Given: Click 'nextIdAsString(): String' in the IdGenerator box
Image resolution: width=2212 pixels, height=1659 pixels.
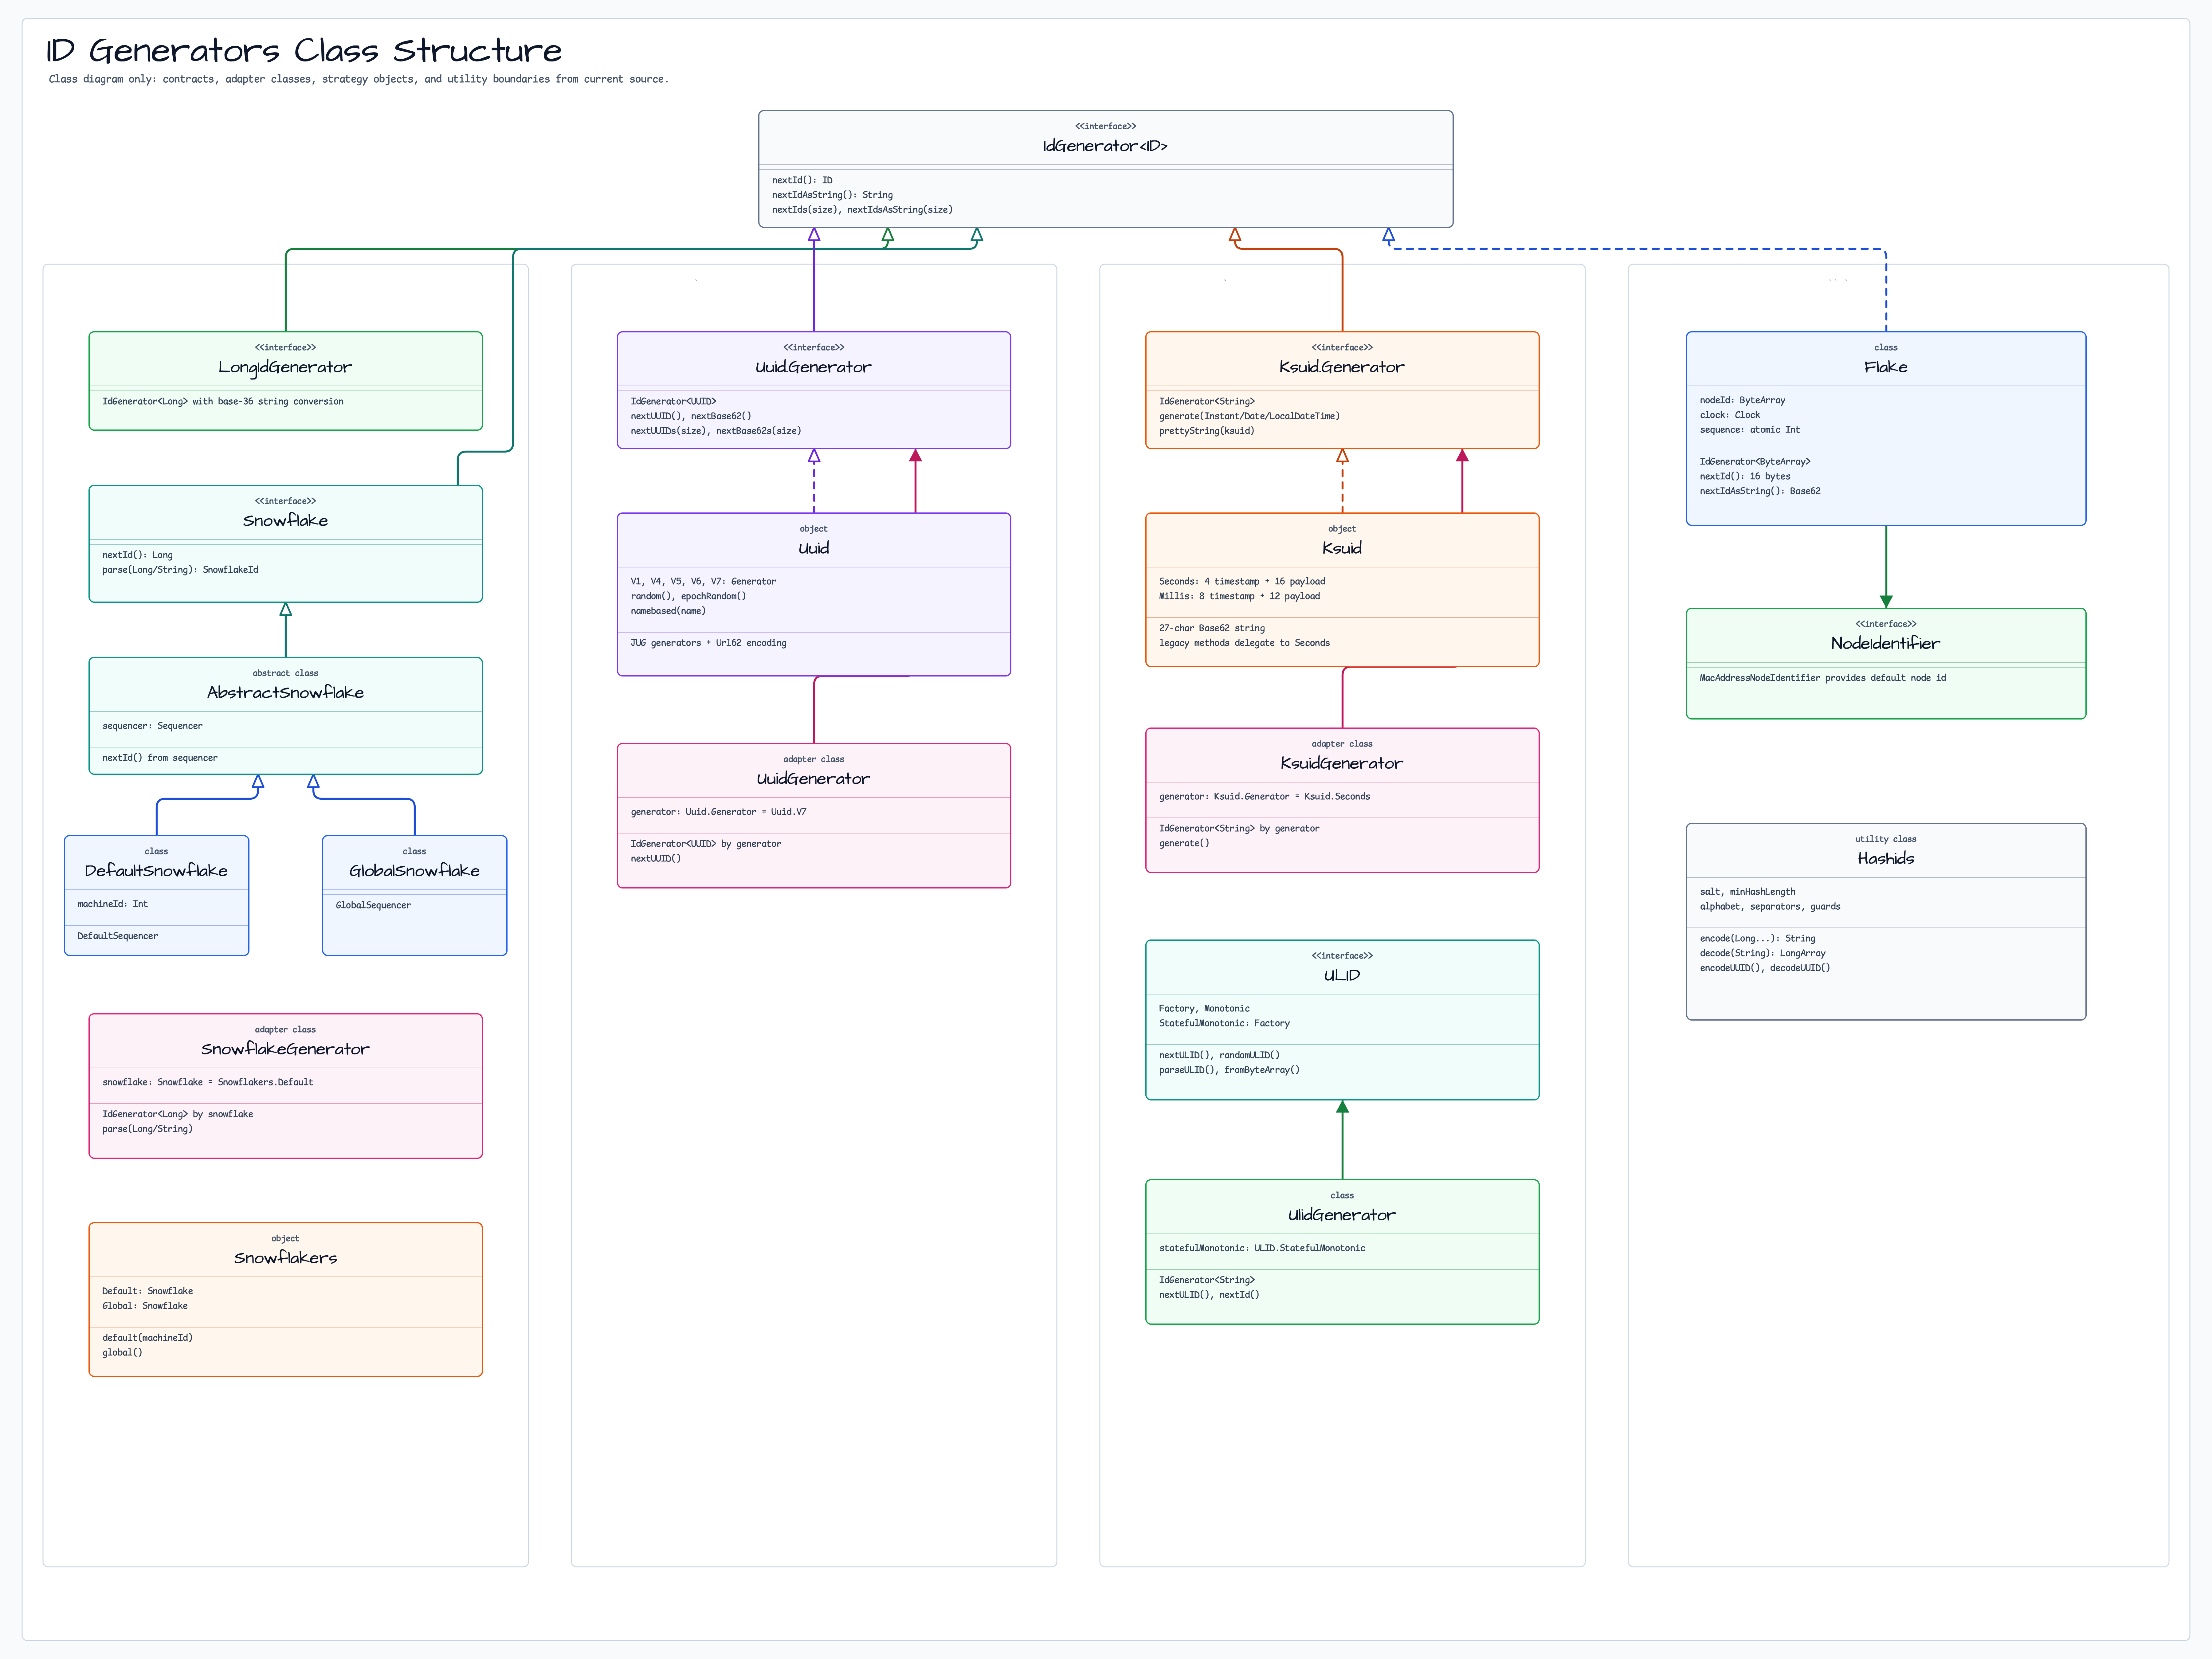Looking at the screenshot, I should tap(832, 195).
